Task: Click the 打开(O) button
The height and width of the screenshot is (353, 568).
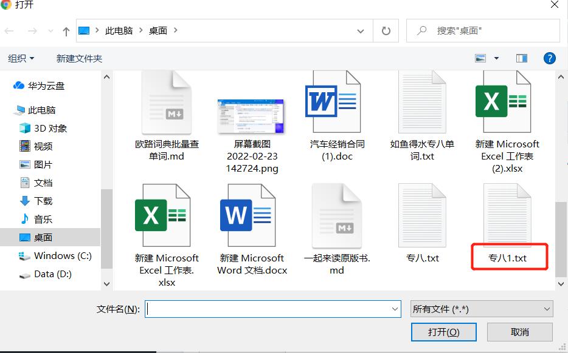Action: [x=443, y=332]
